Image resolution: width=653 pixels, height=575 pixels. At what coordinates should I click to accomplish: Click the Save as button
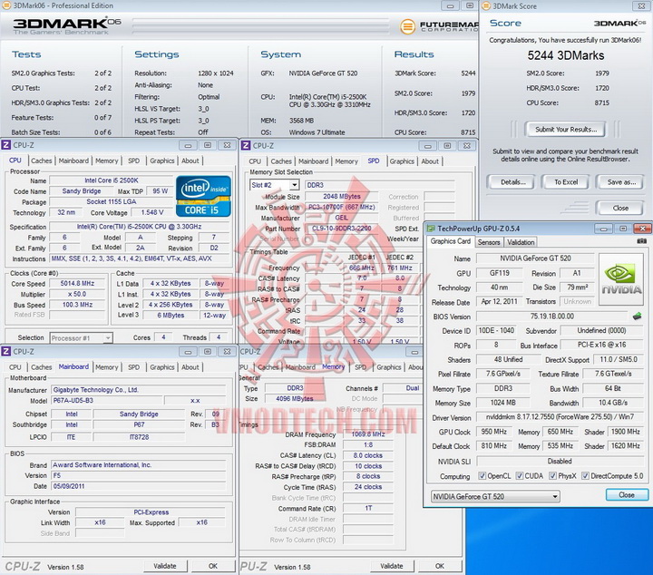[x=621, y=182]
